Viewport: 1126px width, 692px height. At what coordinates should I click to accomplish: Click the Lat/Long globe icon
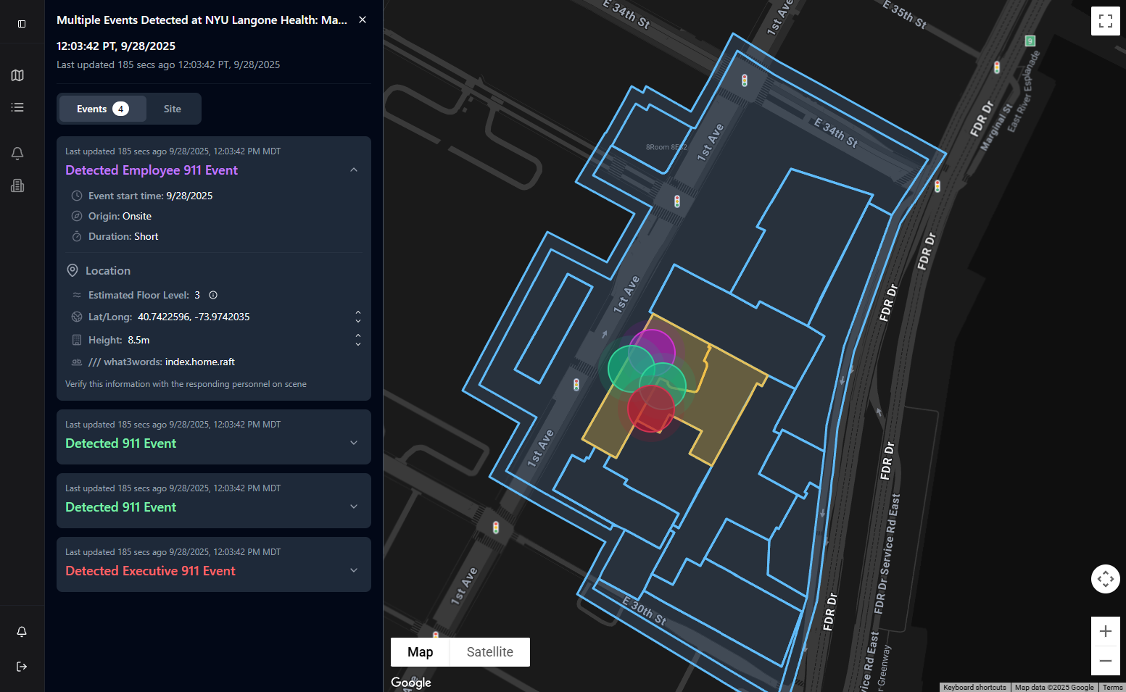77,317
